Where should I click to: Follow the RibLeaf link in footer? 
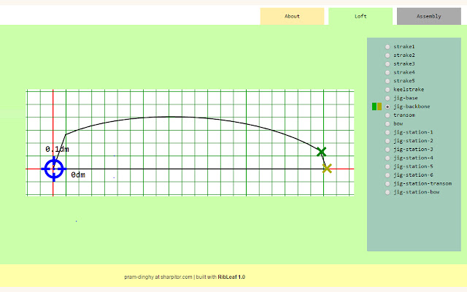[227, 277]
